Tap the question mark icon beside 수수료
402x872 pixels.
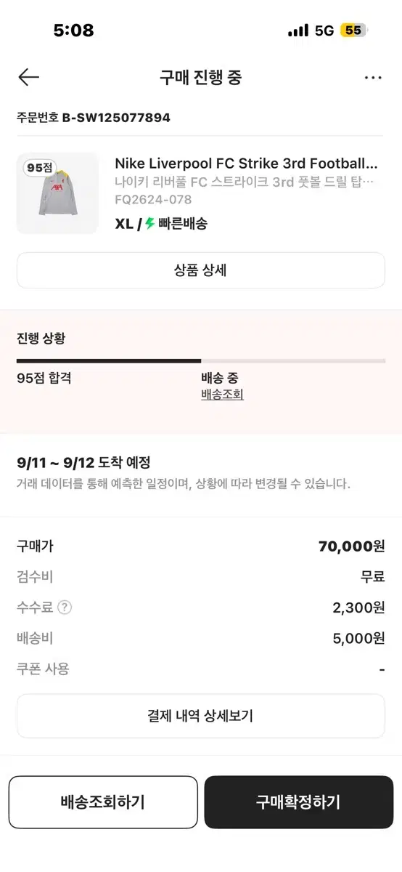(65, 607)
